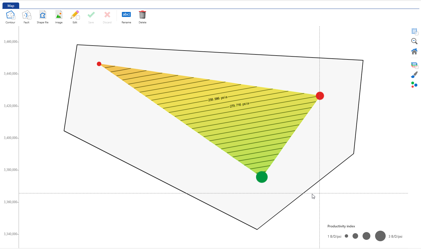
Task: Zoom out with the magnifier icon
Action: (414, 41)
